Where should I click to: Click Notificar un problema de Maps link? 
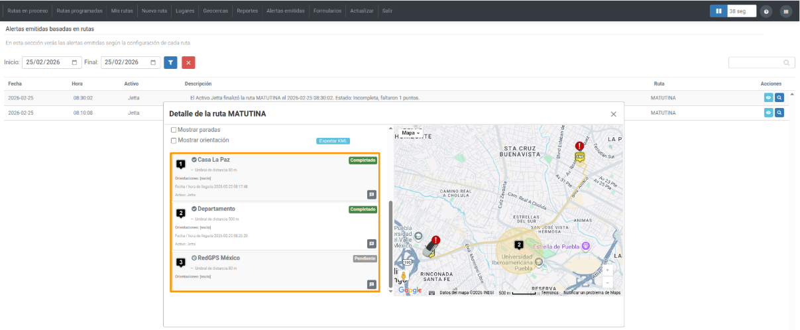click(x=592, y=292)
